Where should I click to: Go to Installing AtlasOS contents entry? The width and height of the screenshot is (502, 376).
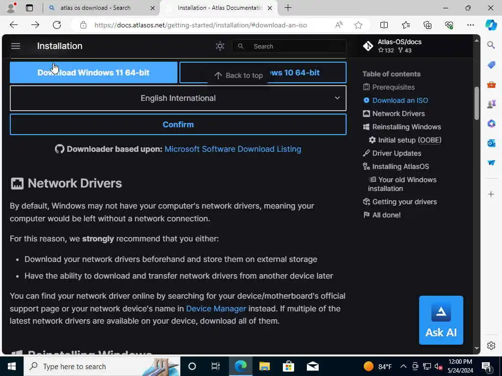(x=400, y=166)
